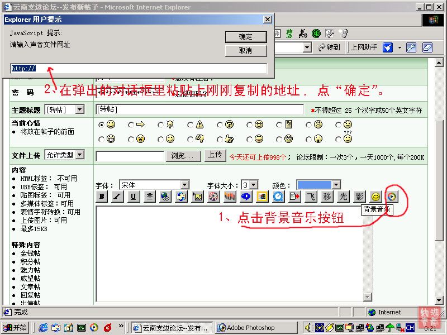Insert a hyperlink using the globe-link icon
447x335 pixels.
(x=165, y=197)
